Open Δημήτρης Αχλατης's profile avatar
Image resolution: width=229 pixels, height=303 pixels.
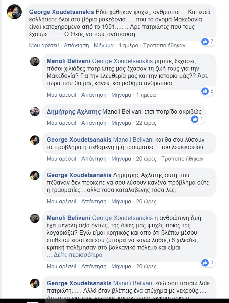click(35, 111)
